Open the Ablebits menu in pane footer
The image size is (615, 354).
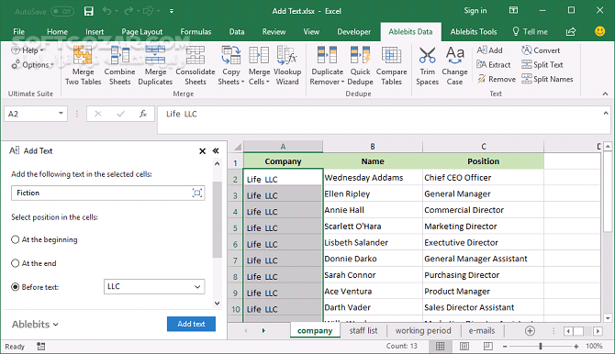coord(35,325)
